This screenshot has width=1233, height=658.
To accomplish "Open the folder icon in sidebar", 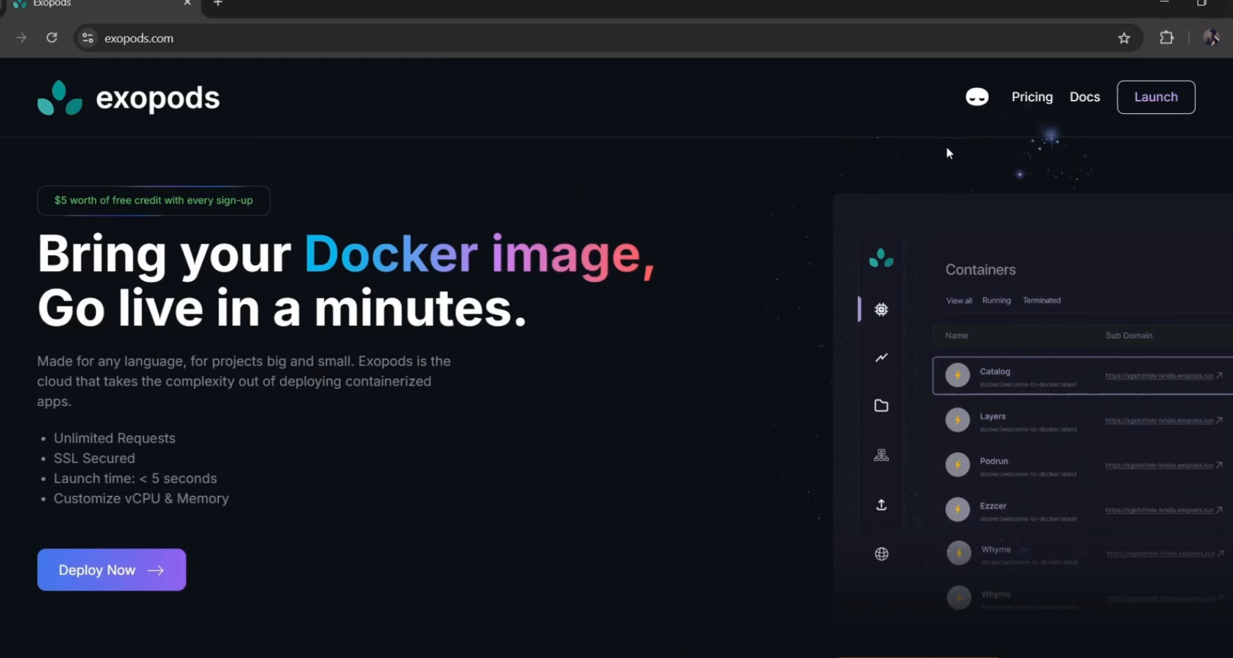I will [x=881, y=406].
